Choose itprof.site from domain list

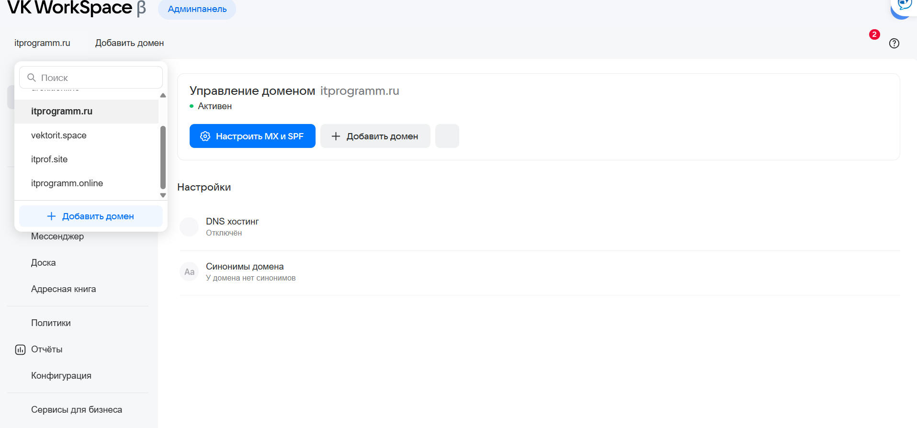(87, 159)
